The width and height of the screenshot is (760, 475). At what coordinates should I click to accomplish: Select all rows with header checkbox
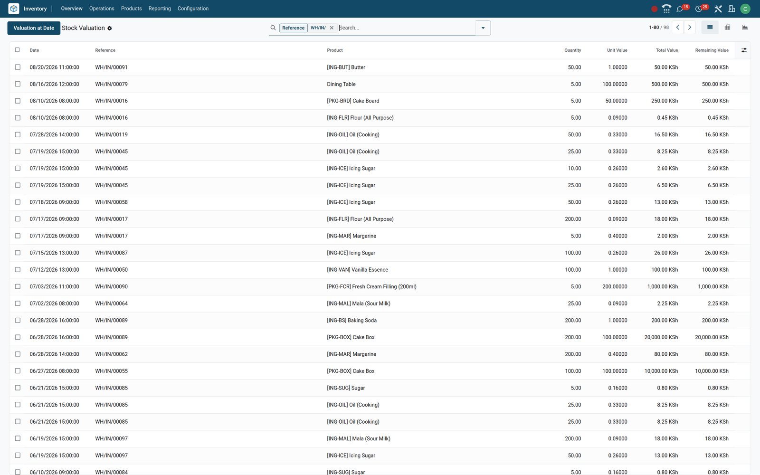click(18, 50)
